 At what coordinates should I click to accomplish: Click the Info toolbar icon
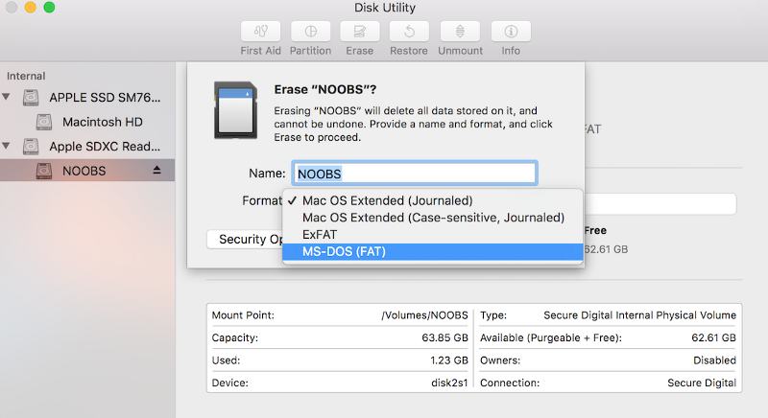coord(511,32)
